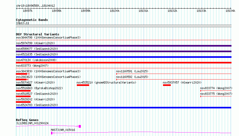Click the red nsv6518527 variant bar
The image size is (239, 136).
pos(23,96)
